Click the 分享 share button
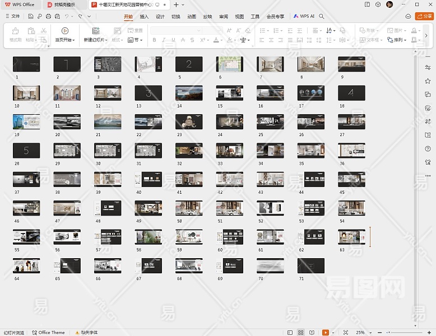 (424, 17)
